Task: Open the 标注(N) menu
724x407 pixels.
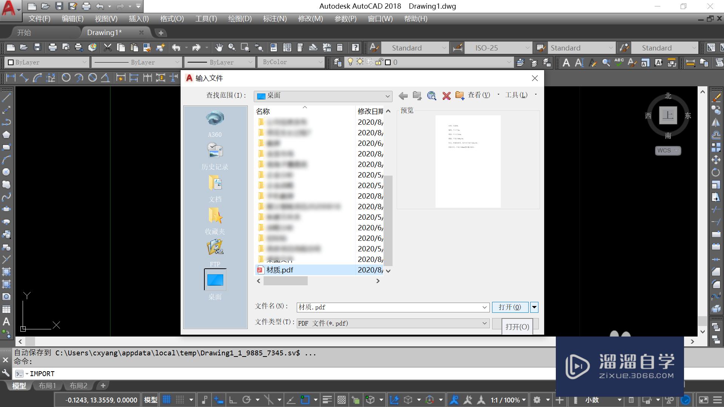Action: (275, 18)
